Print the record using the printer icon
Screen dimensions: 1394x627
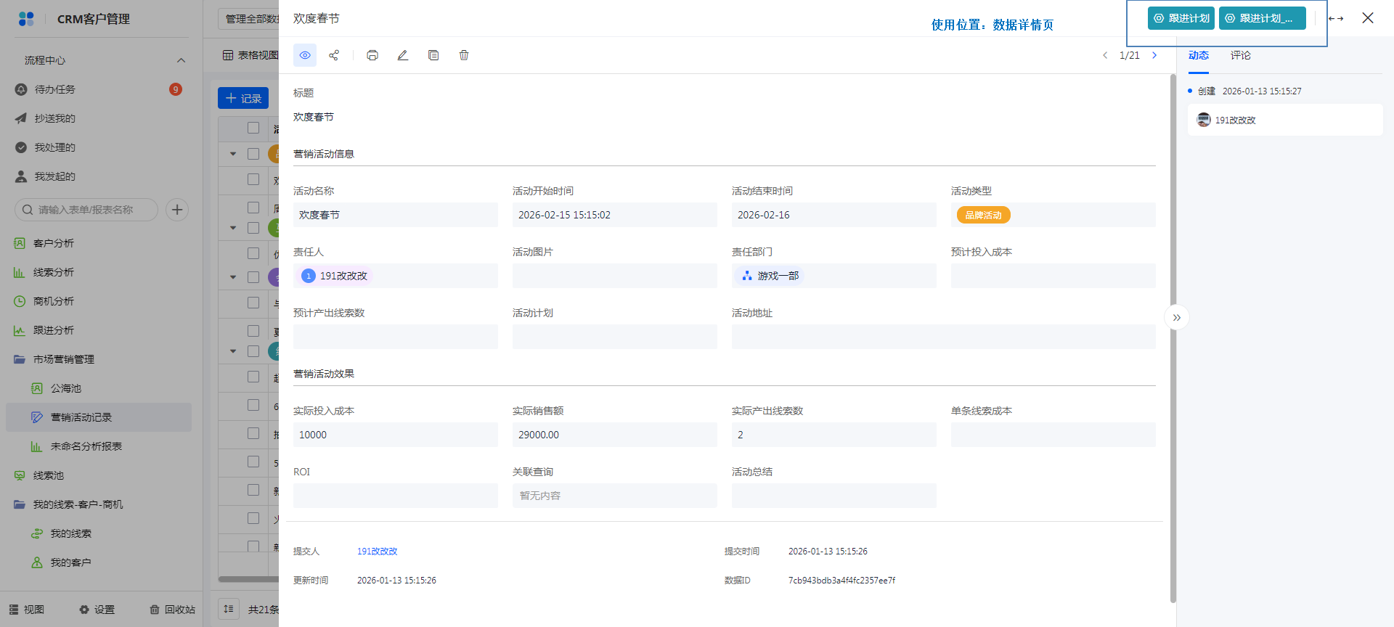tap(372, 55)
